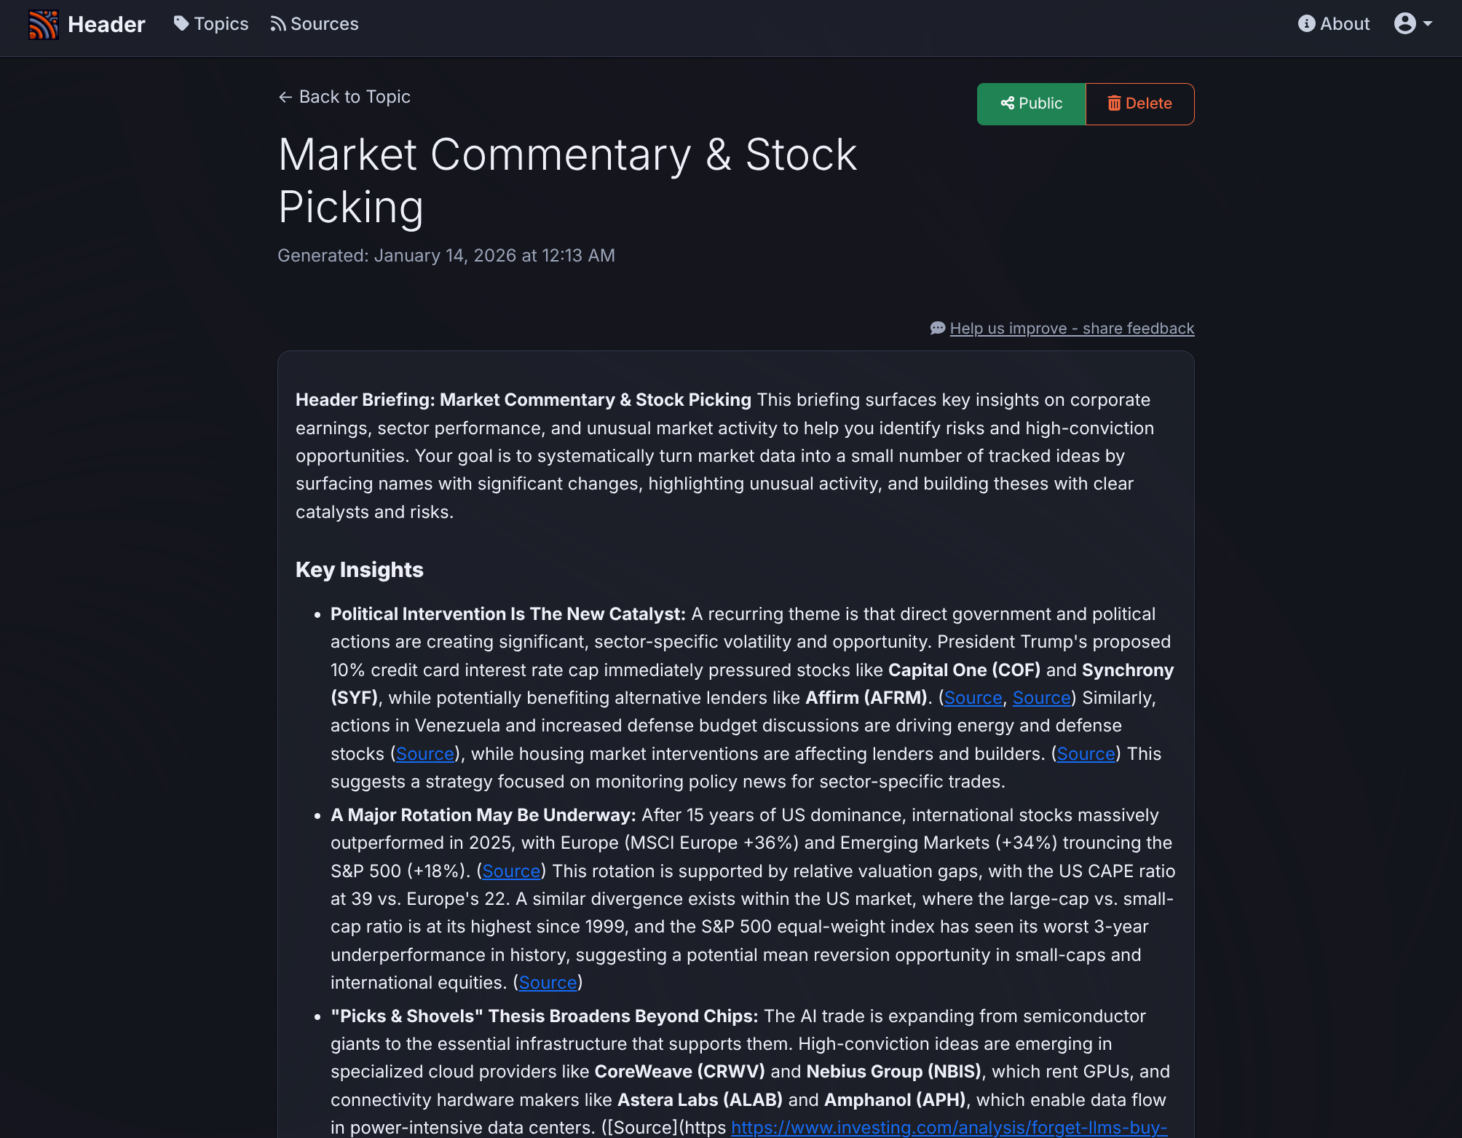Toggle the briefing's Public visibility
This screenshot has width=1462, height=1138.
coord(1031,103)
